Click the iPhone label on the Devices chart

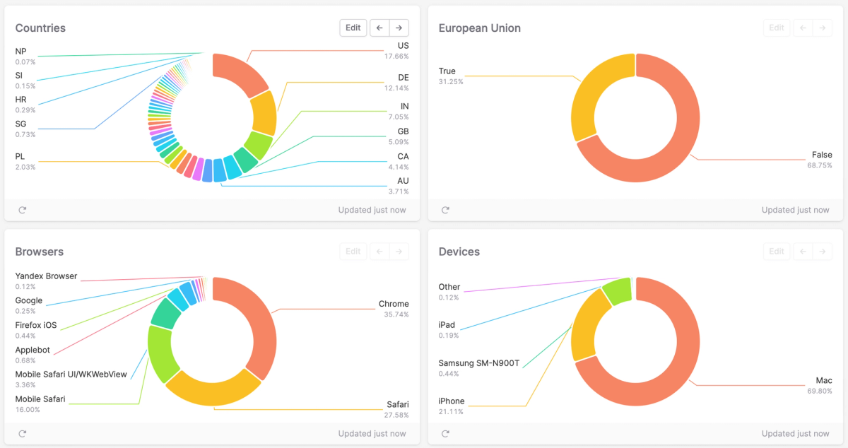451,401
